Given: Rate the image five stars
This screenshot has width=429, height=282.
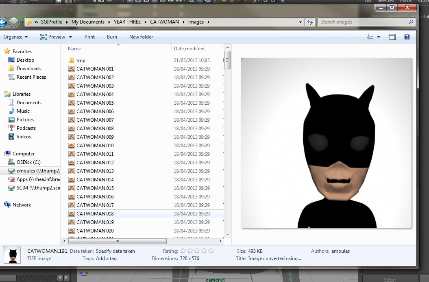Looking at the screenshot, I should [211, 251].
